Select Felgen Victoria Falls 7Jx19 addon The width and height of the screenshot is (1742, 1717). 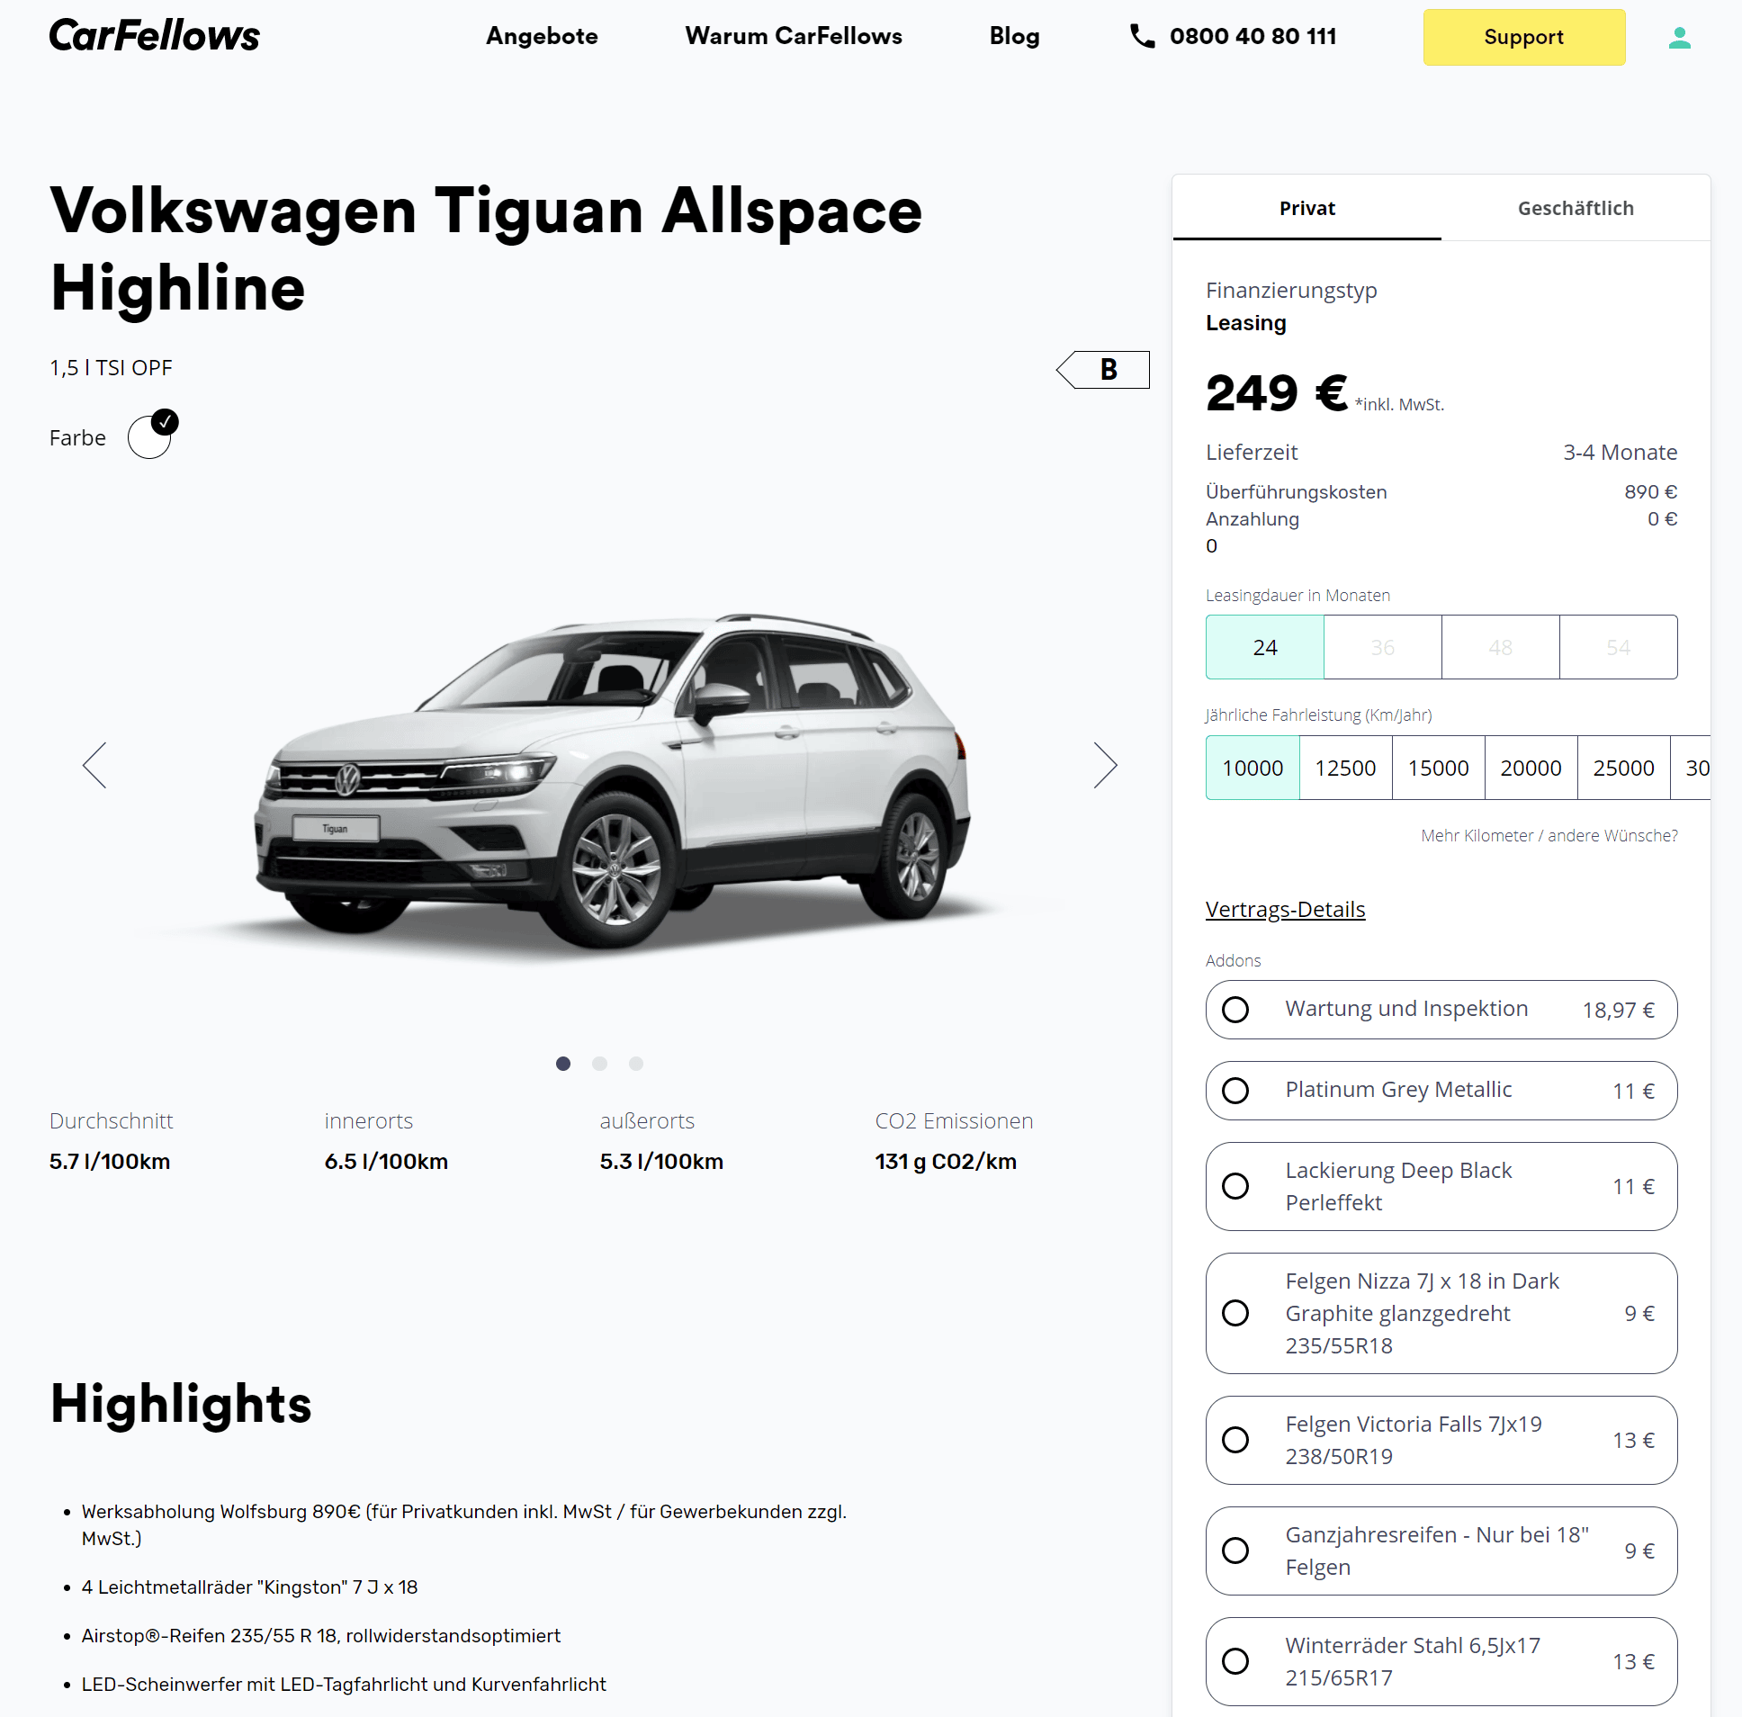(1441, 1440)
